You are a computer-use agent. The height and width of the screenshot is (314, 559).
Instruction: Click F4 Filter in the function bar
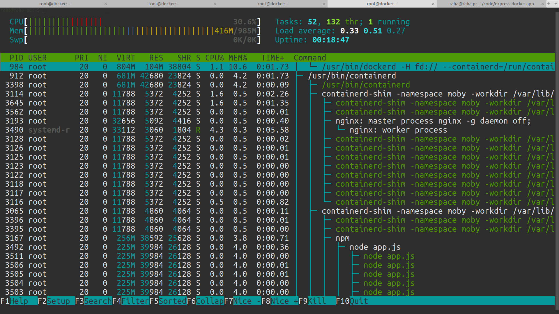(131, 301)
